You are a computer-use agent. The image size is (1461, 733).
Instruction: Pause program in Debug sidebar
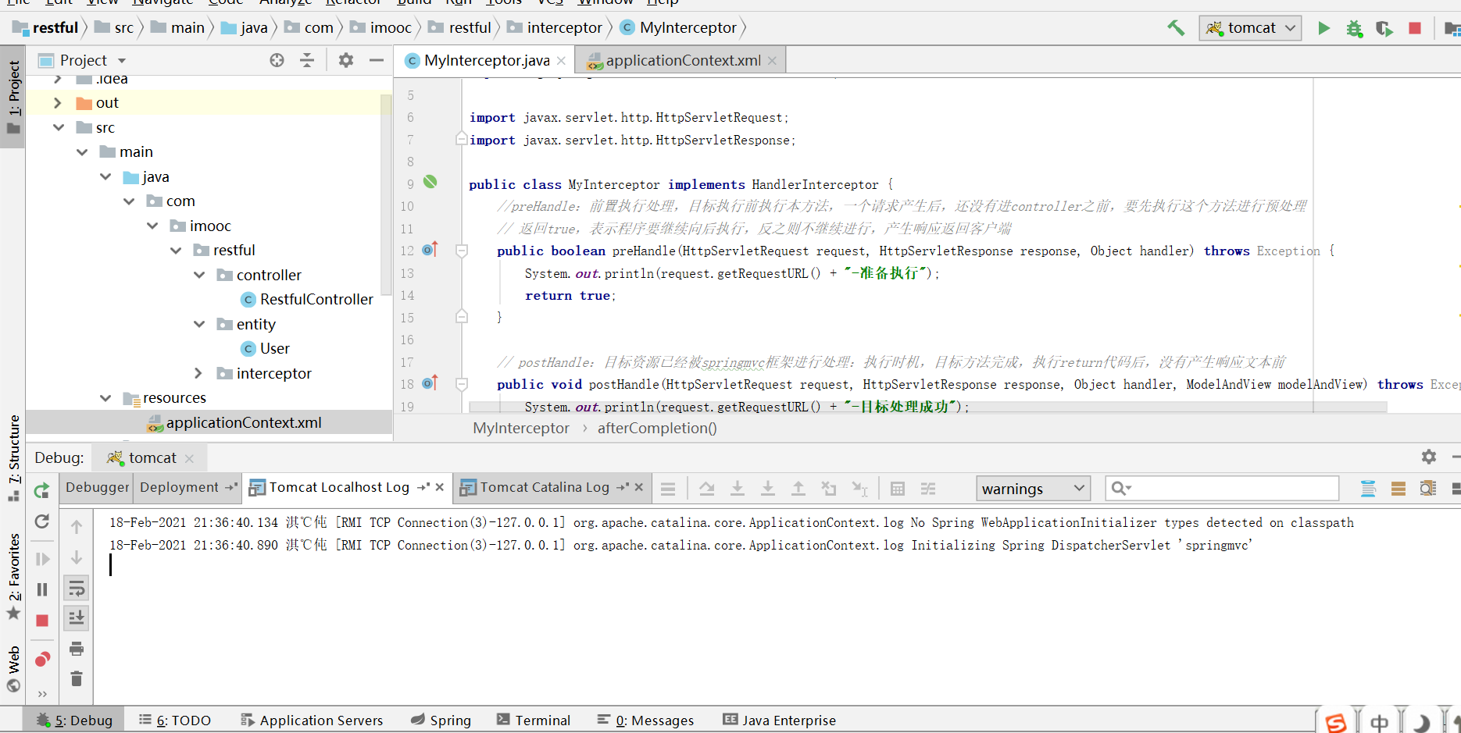[42, 589]
